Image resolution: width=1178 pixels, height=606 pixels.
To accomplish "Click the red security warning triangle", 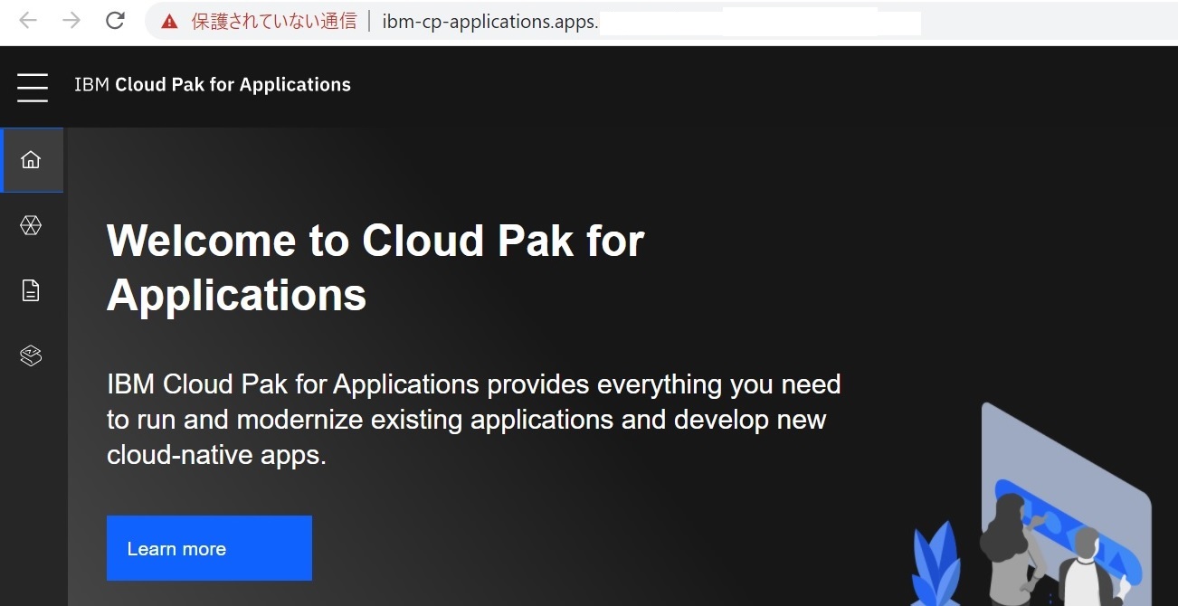I will coord(170,21).
